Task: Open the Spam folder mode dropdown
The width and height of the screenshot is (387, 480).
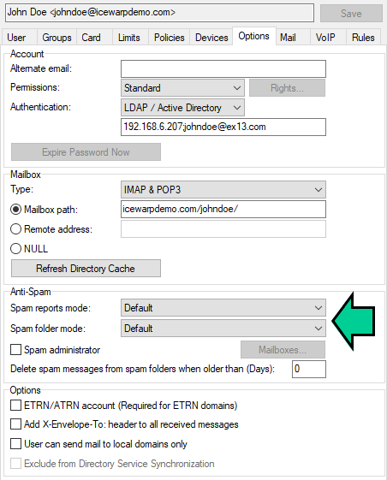Action: point(223,329)
